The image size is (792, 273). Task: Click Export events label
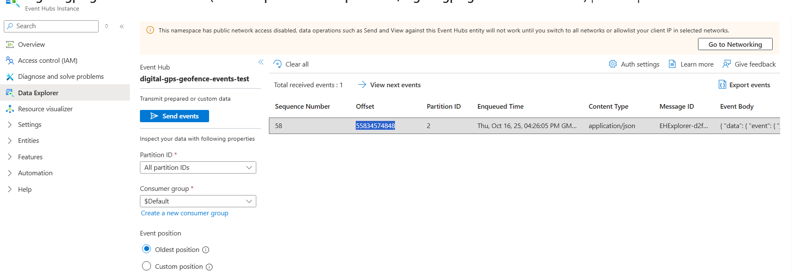pyautogui.click(x=750, y=85)
